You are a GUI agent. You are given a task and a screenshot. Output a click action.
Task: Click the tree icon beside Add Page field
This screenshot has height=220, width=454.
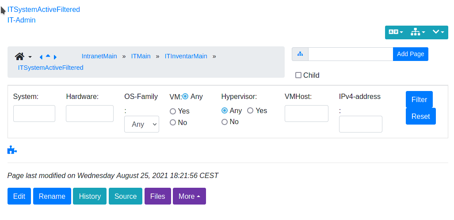click(300, 54)
